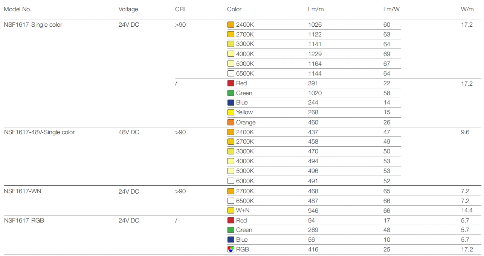Click the '48V DC' voltage cell

tap(129, 132)
